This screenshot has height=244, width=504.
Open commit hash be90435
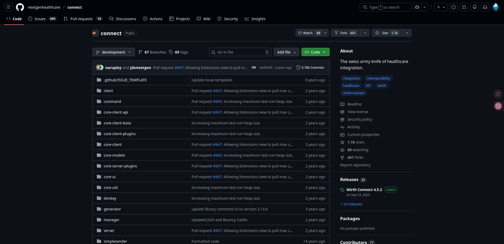point(266,68)
